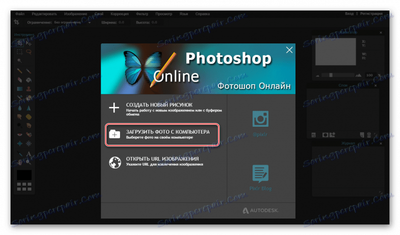400x235 pixels.
Task: Select the Pinch tool
Action: 28,143
